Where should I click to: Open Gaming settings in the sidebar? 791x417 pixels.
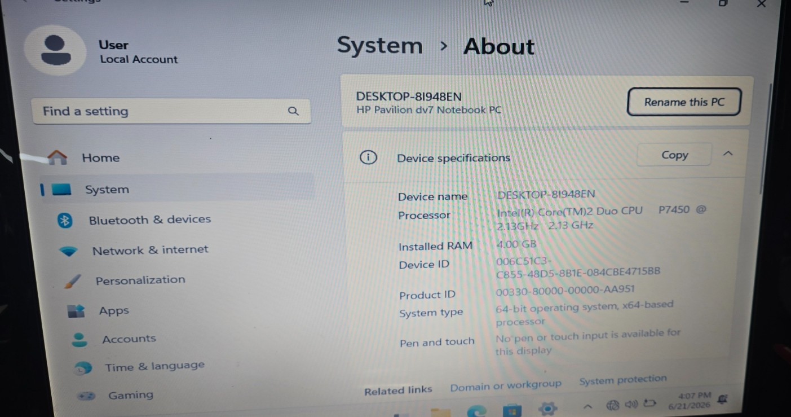coord(130,396)
